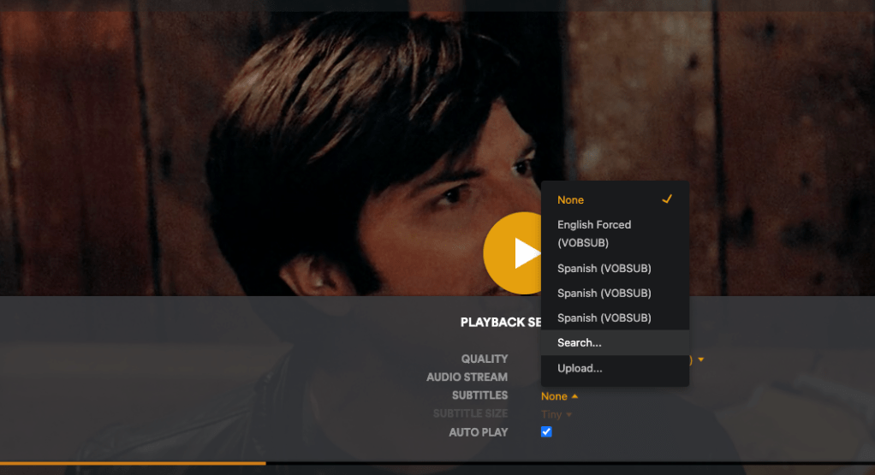Pick the second Spanish (VOBSUB) option
The image size is (875, 475).
[x=604, y=294]
